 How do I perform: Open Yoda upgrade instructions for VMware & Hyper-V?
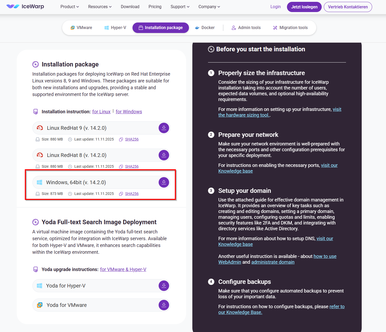coord(123,269)
